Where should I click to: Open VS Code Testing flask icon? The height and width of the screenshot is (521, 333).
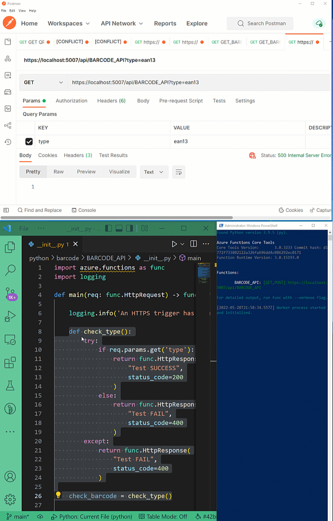(10, 385)
